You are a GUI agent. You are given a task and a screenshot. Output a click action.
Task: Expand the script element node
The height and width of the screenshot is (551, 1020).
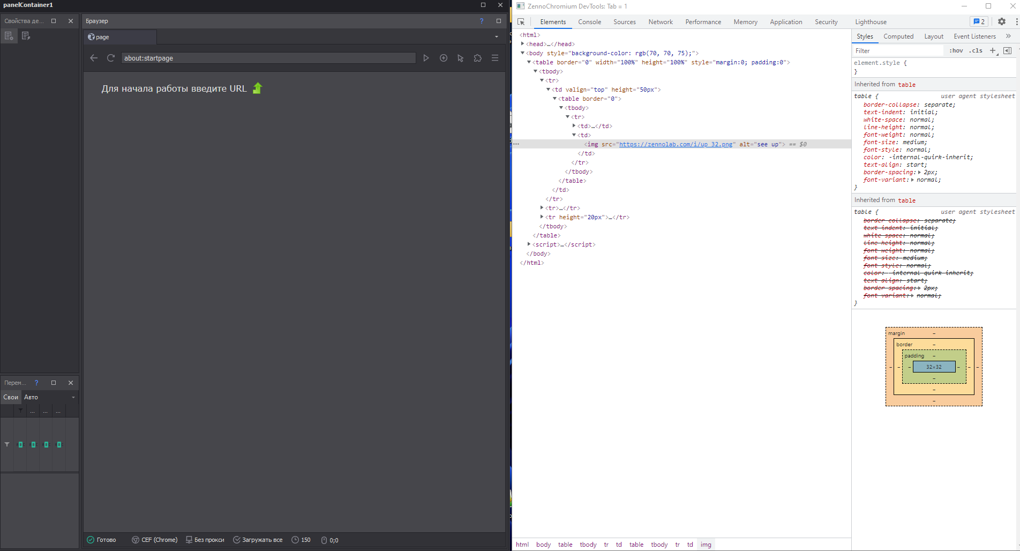[x=529, y=244]
